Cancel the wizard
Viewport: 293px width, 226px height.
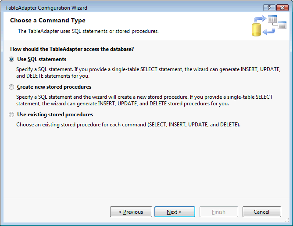(261, 212)
